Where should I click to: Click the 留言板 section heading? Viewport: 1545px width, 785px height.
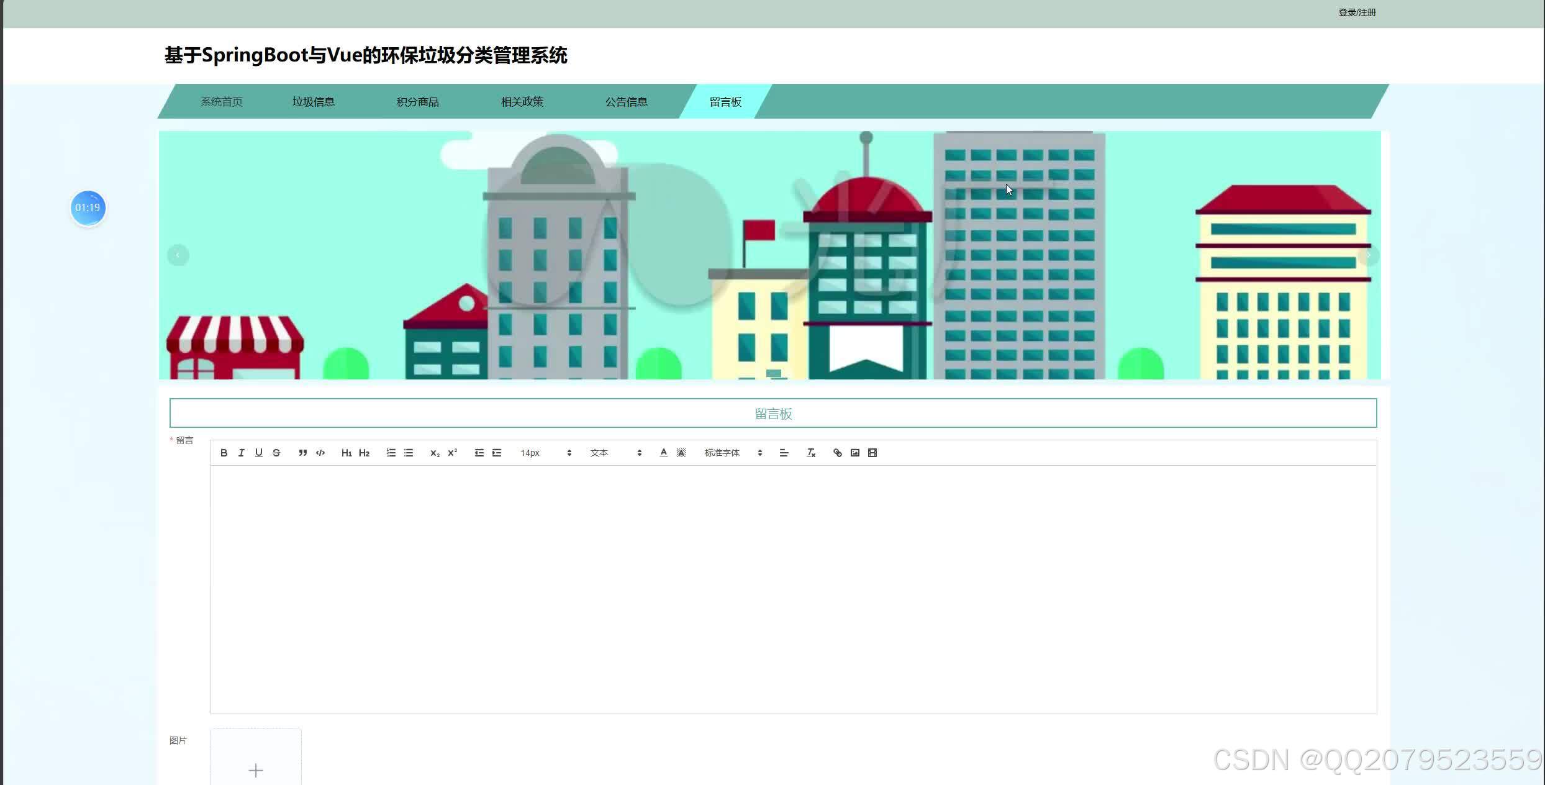773,414
